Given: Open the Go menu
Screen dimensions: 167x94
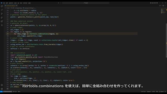Looking at the screenshot, I should point(19,3).
